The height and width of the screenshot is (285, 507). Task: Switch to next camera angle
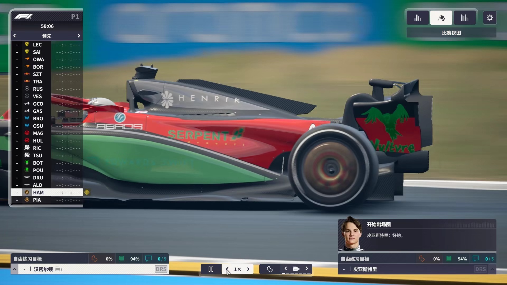point(307,269)
